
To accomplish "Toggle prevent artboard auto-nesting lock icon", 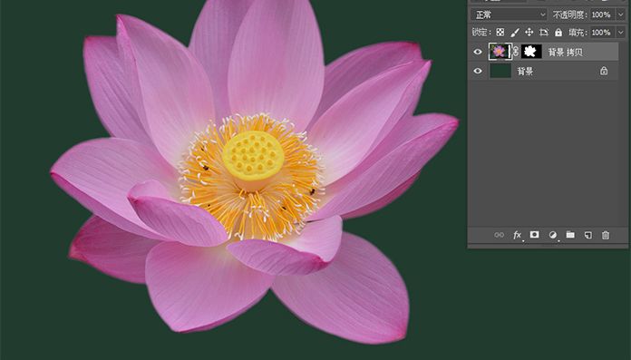I will 544,33.
